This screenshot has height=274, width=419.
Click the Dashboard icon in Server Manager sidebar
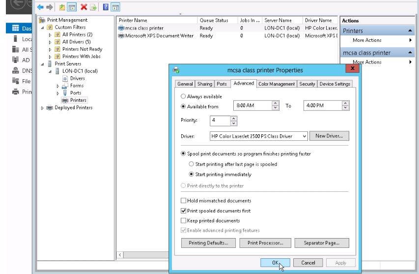tap(15, 29)
